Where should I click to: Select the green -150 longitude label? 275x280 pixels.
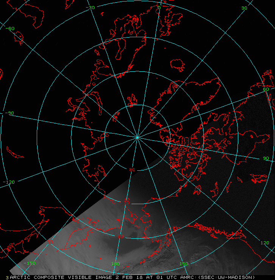pyautogui.click(x=30, y=263)
